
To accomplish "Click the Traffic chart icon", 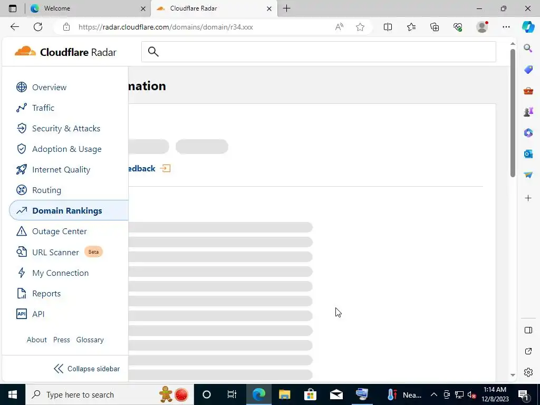I will 21,108.
